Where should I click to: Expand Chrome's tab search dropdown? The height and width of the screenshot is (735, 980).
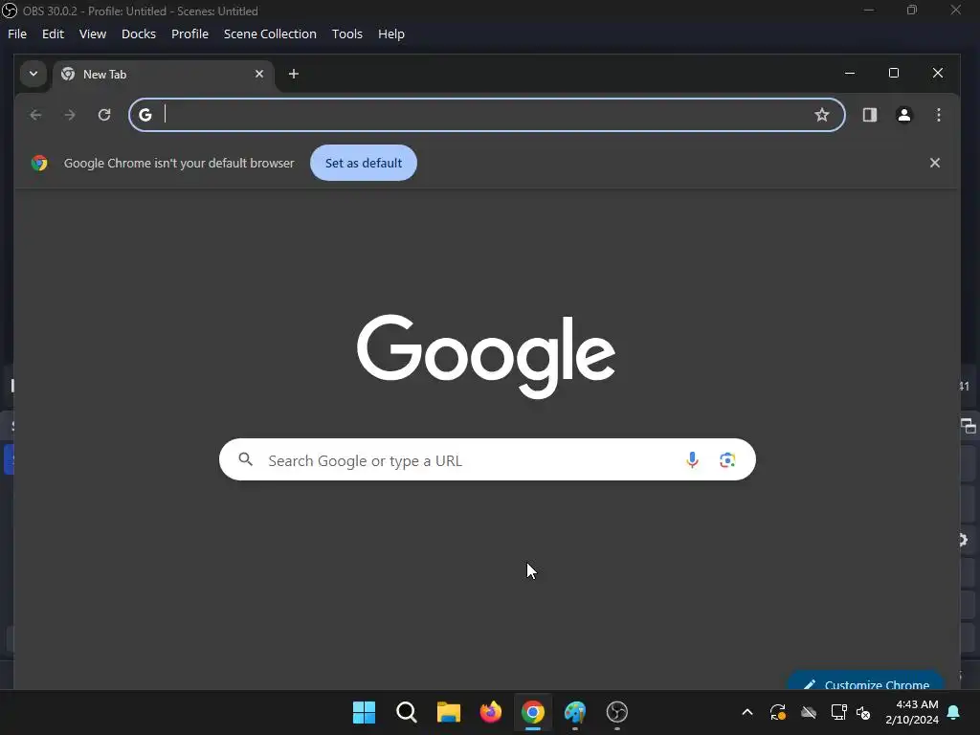pos(33,74)
